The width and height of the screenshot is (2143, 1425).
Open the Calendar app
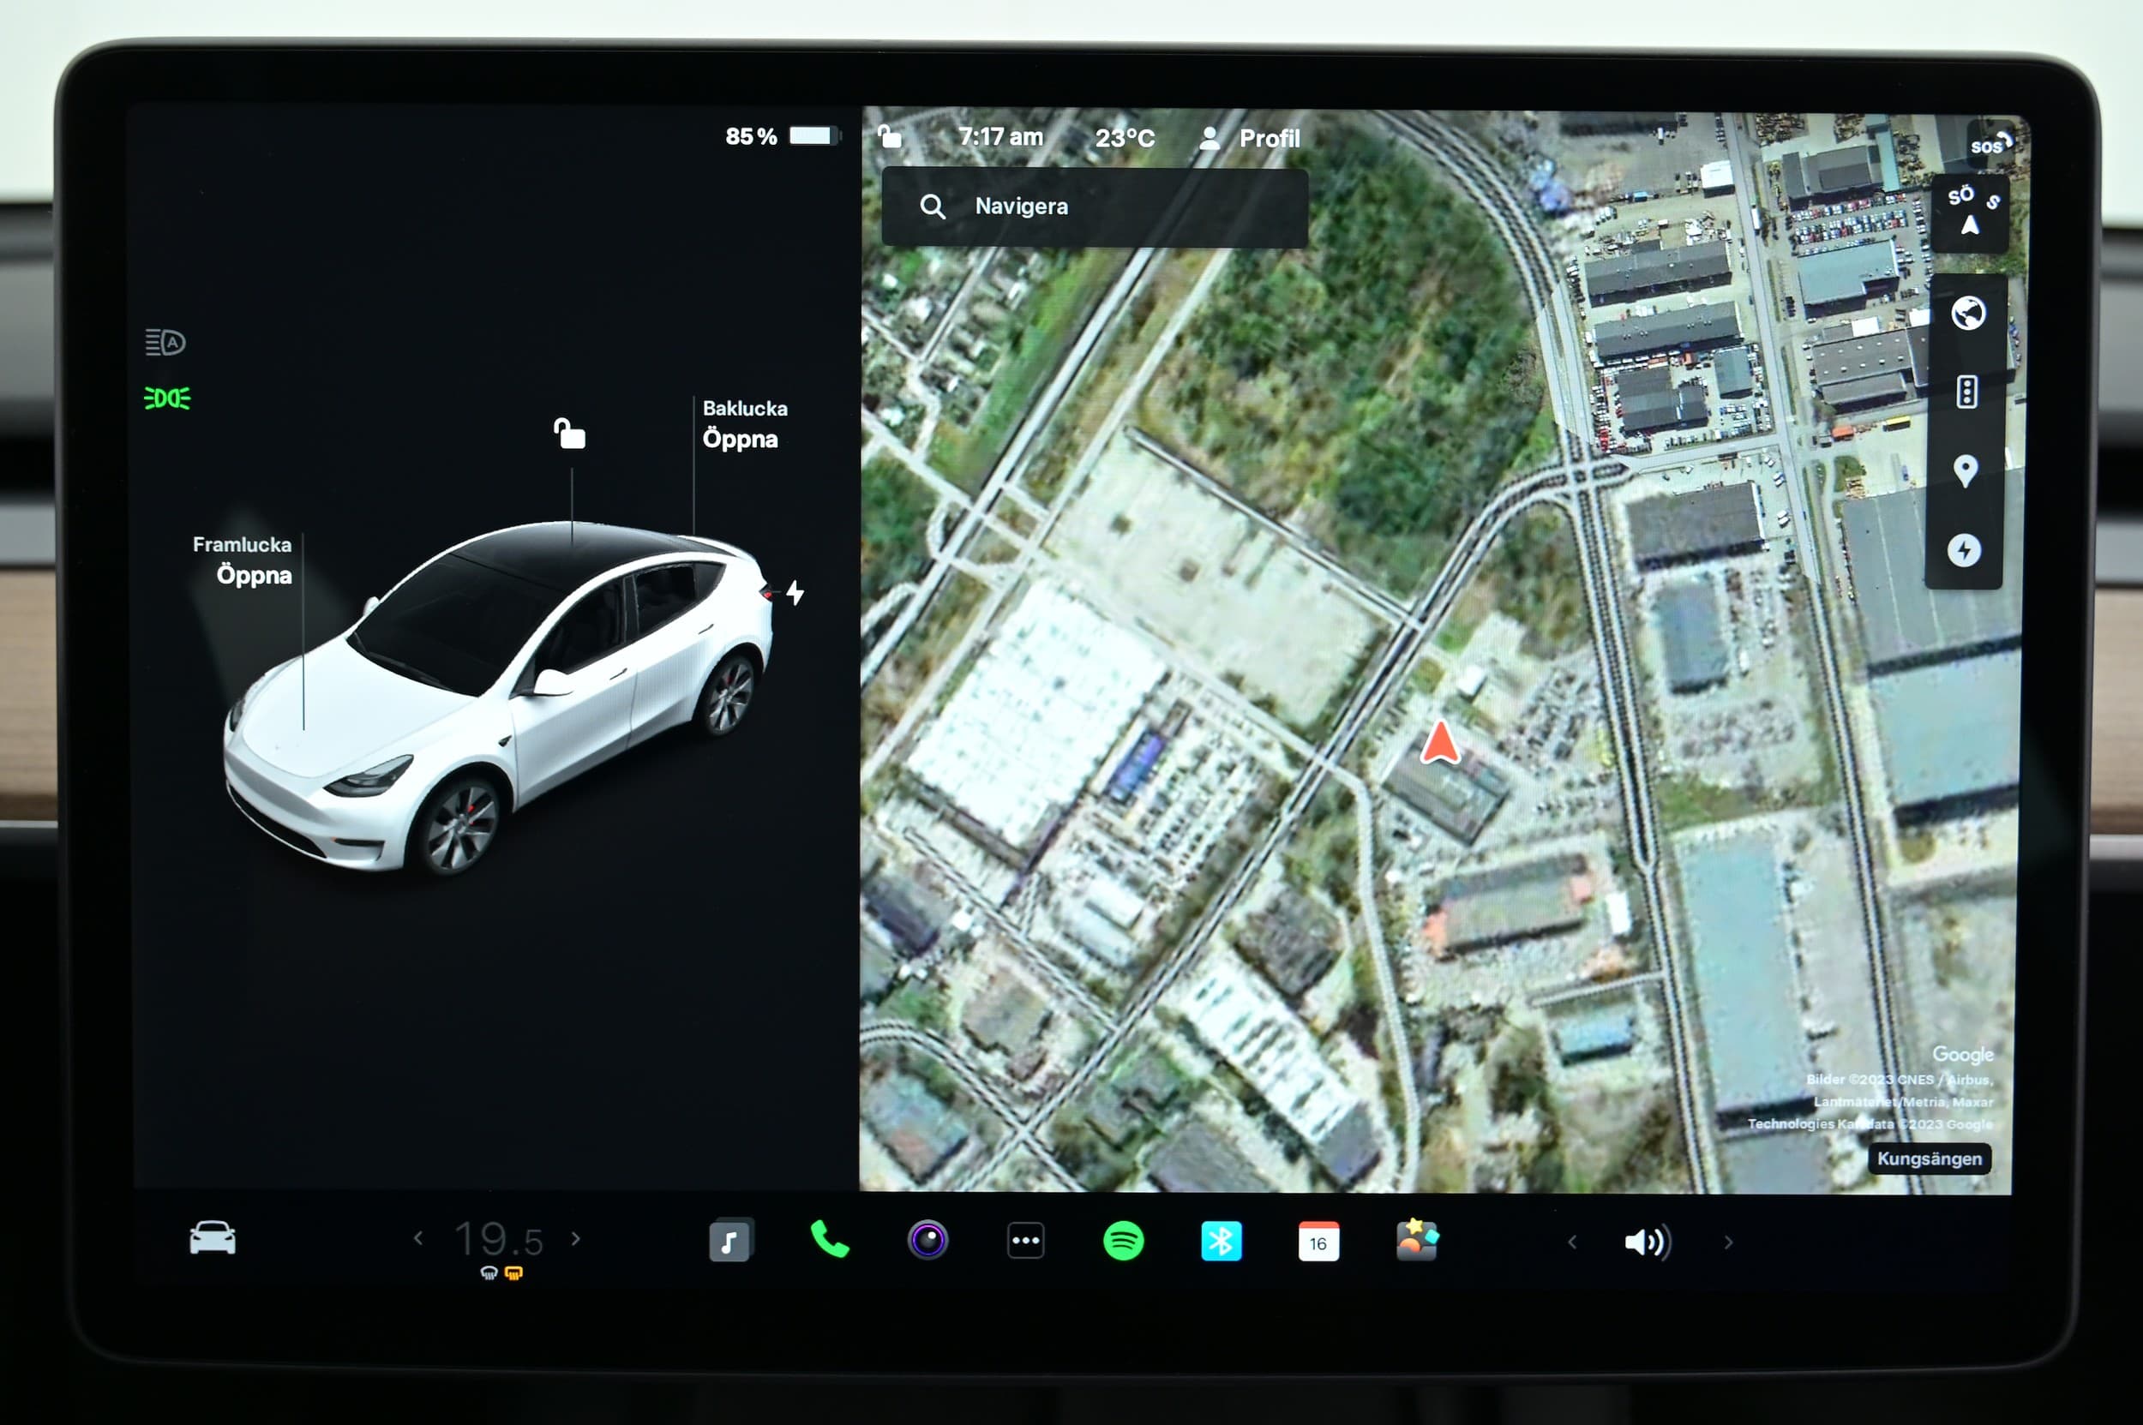pos(1318,1242)
